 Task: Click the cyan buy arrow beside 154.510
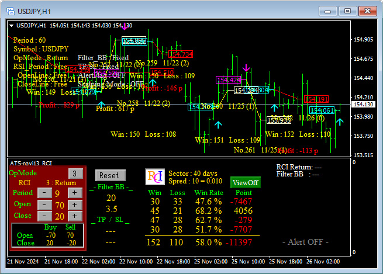tap(153, 82)
